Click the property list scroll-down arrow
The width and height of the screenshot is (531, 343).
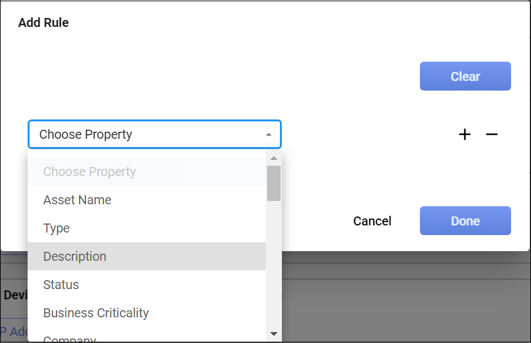click(x=274, y=334)
